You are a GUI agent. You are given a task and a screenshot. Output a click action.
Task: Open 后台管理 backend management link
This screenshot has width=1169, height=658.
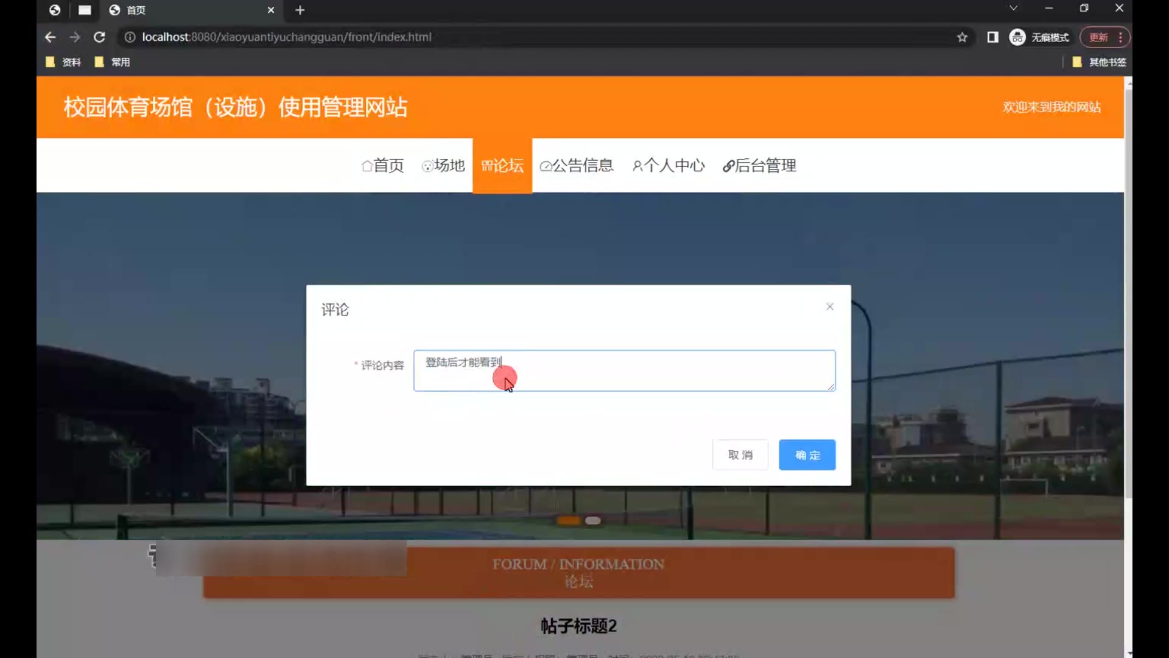(x=759, y=166)
